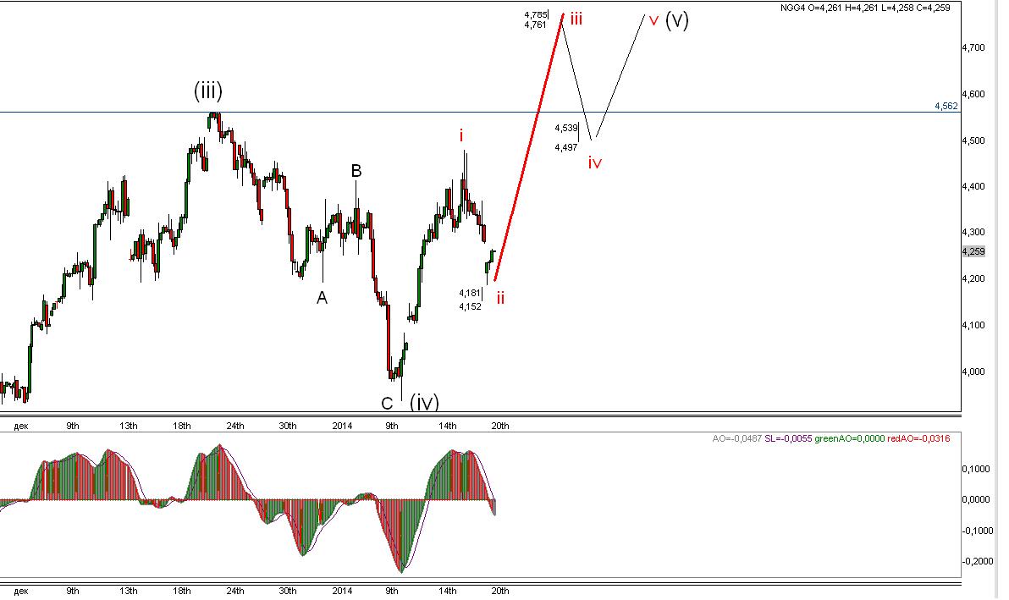Click the AO indicator values legend
Viewport: 1009px width, 600px height.
pyautogui.click(x=830, y=438)
